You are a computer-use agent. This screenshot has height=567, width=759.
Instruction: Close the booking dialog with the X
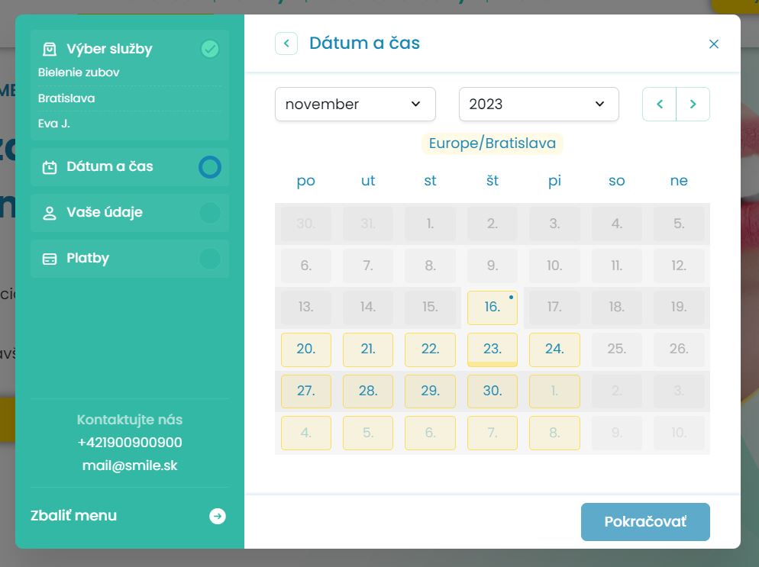713,44
